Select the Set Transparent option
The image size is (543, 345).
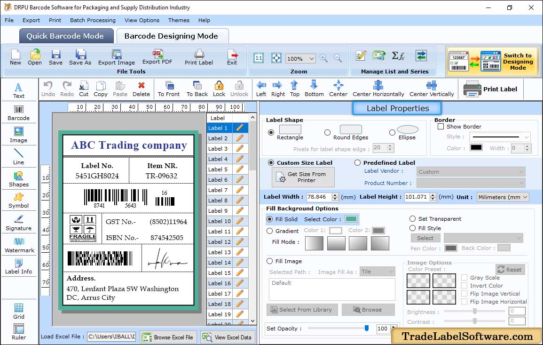coord(412,219)
